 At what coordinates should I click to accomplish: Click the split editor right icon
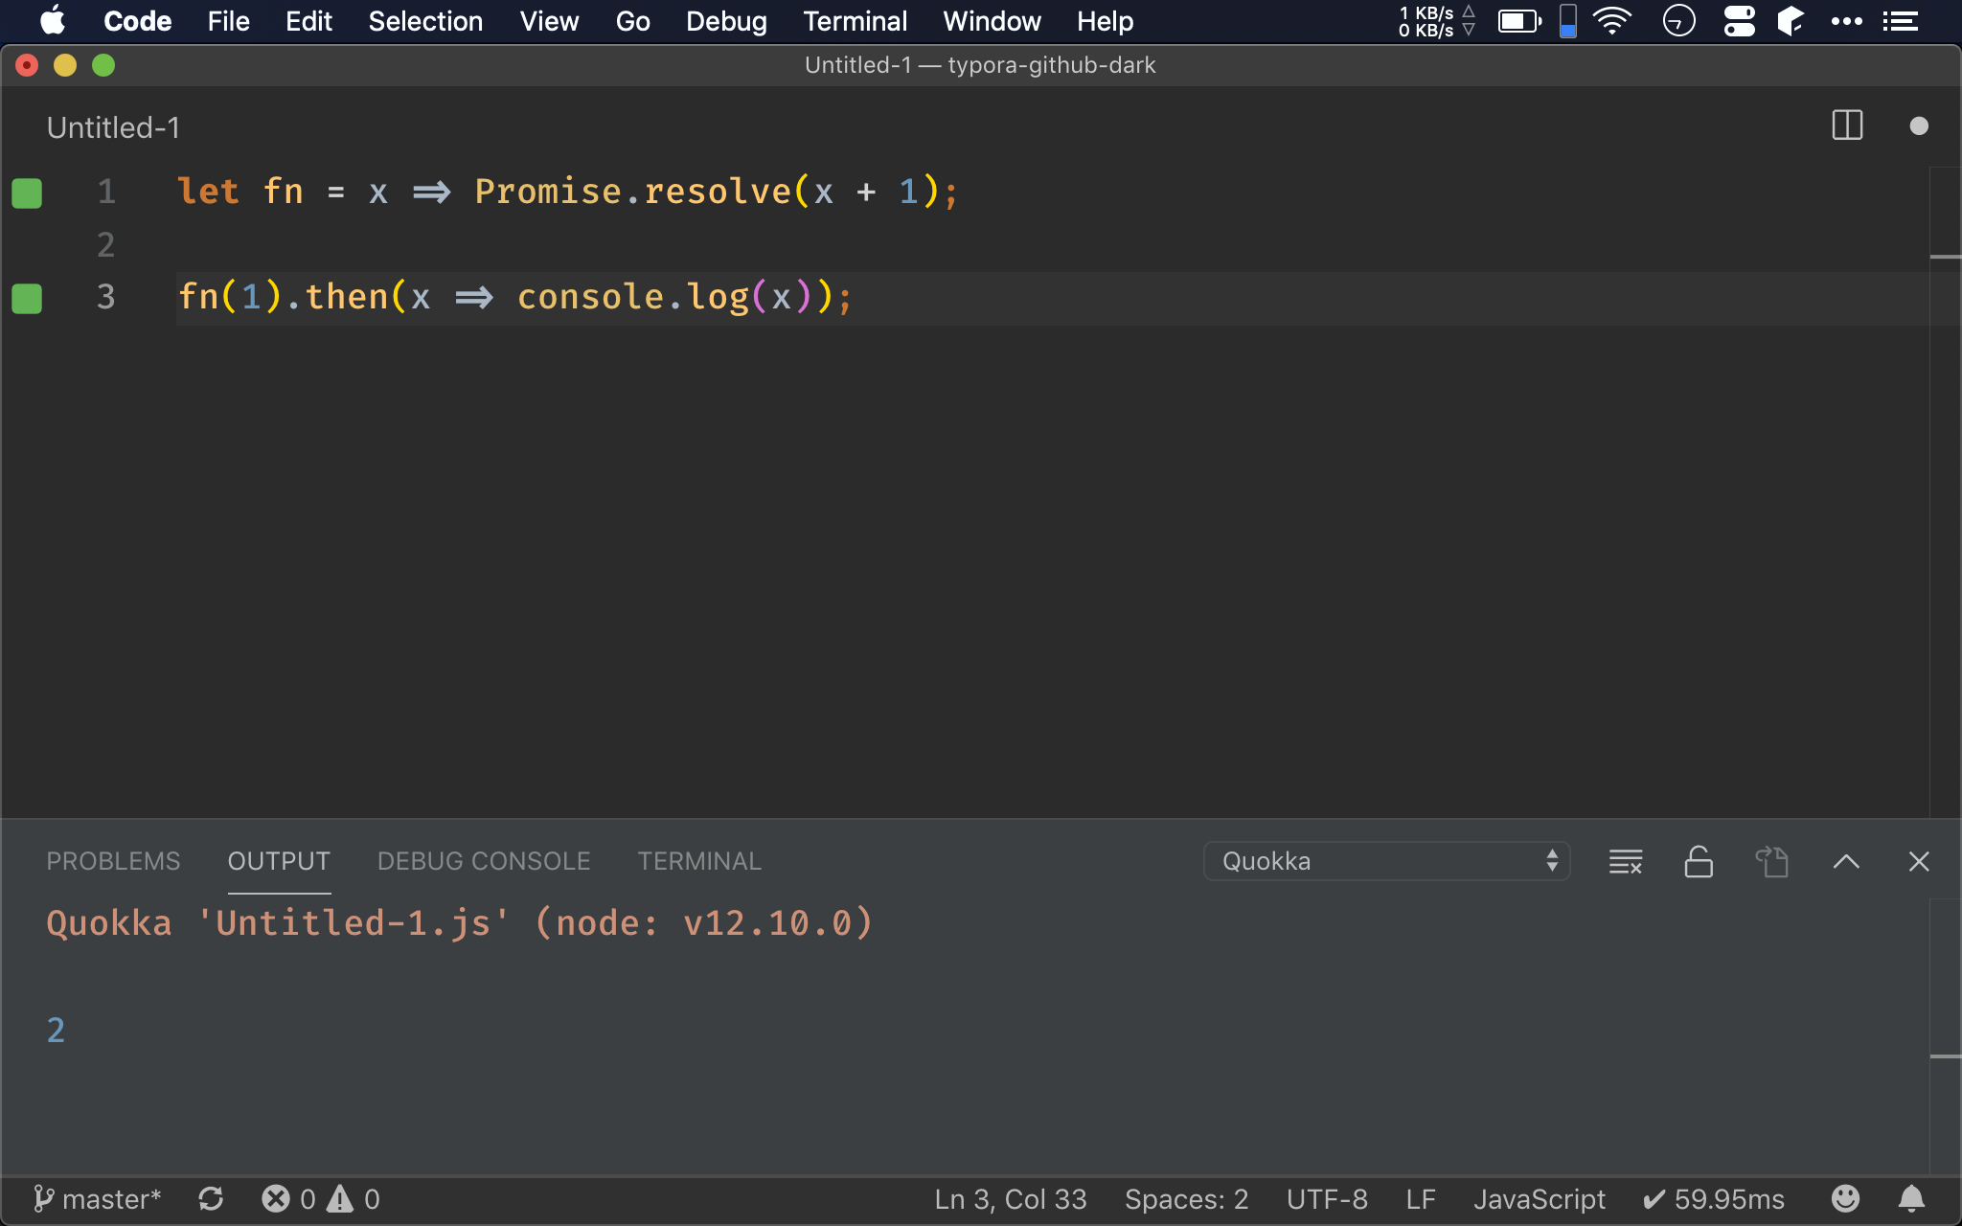1846,125
